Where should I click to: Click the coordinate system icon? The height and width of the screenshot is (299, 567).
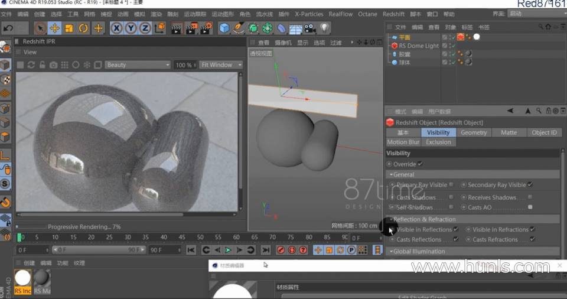click(x=160, y=28)
